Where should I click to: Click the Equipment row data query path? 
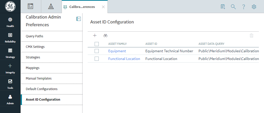[x=228, y=51]
